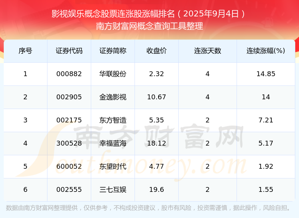299x218 pixels.
Task: Click 序号 2 in 金逸影视 row
Action: [x=25, y=97]
